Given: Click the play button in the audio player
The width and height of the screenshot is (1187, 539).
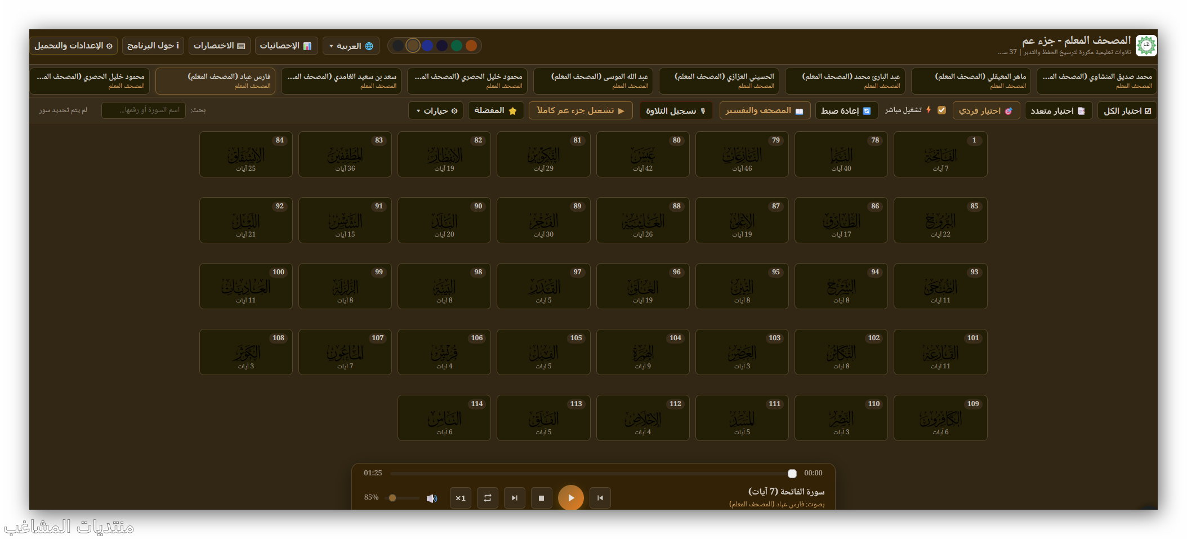Looking at the screenshot, I should pos(570,498).
